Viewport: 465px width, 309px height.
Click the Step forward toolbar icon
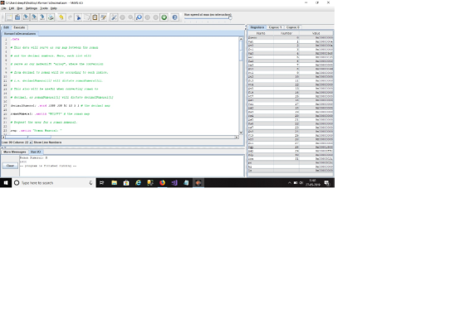pos(130,17)
